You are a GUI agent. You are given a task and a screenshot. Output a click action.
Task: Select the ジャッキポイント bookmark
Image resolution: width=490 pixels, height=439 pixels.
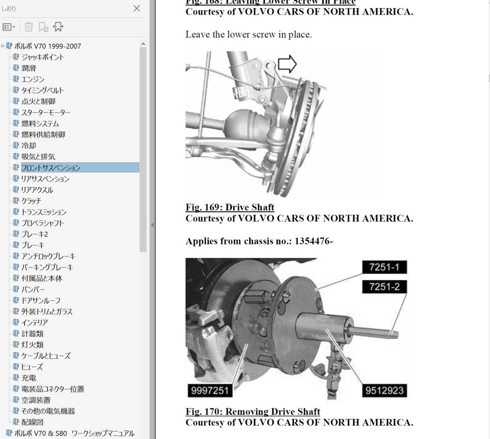click(42, 57)
